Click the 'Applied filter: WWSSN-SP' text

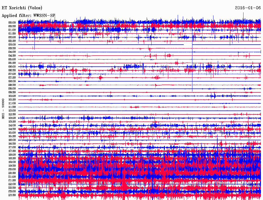pyautogui.click(x=28, y=16)
